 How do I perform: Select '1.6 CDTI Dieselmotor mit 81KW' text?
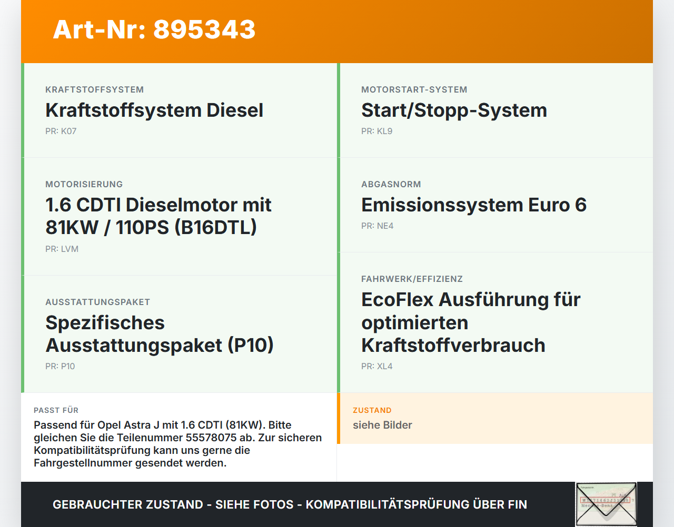(x=158, y=216)
